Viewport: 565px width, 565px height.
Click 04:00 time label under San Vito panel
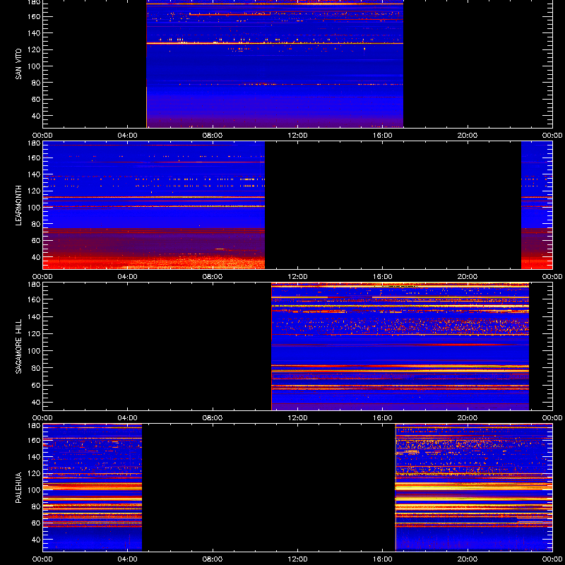pyautogui.click(x=128, y=136)
